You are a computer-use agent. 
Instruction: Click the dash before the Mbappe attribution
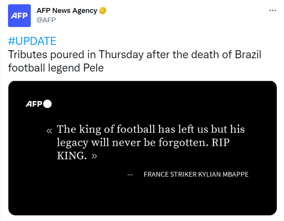pyautogui.click(x=130, y=175)
